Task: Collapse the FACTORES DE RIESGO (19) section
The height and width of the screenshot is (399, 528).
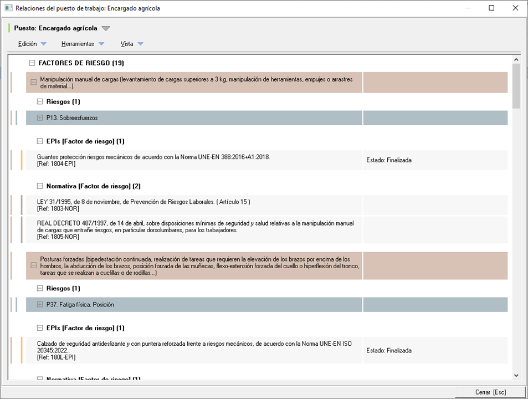Action: (x=32, y=63)
